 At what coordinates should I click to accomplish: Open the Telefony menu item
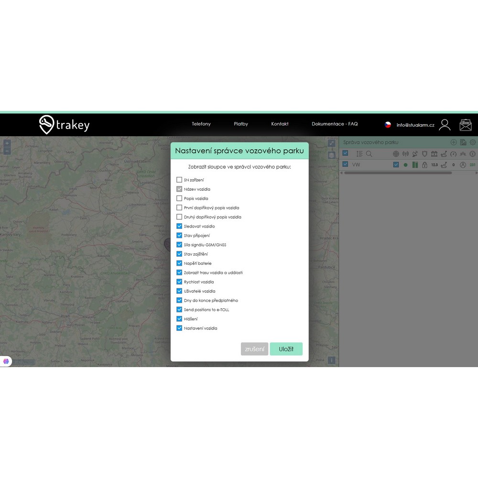(x=201, y=124)
